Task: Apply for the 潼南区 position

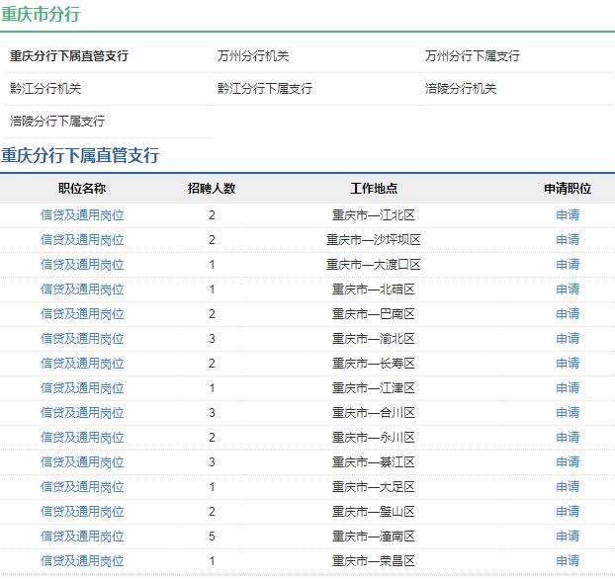Action: (x=568, y=536)
